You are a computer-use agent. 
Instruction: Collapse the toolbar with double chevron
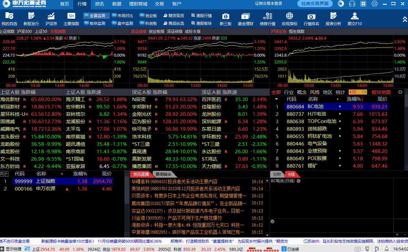point(405,19)
